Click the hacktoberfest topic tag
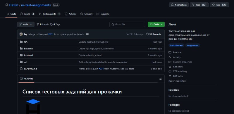234x114 pixels. [x=177, y=46]
